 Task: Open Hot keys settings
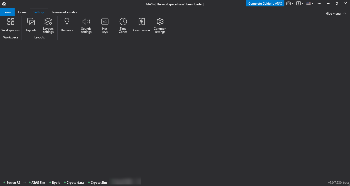[x=105, y=25]
